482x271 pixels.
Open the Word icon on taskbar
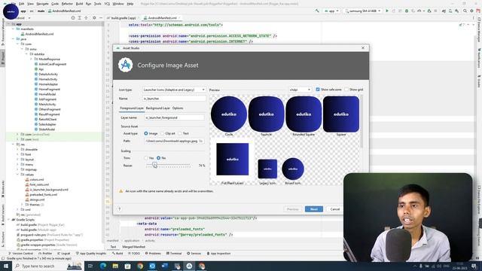pos(165,266)
